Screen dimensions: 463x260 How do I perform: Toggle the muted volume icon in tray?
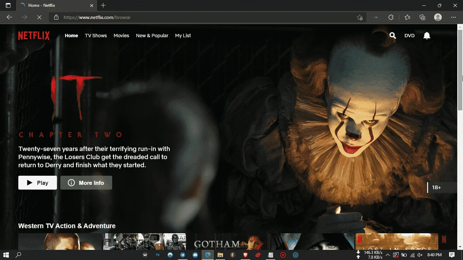pos(420,255)
